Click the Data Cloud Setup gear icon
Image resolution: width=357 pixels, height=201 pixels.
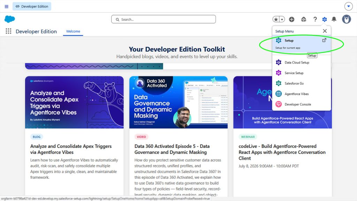click(x=279, y=62)
